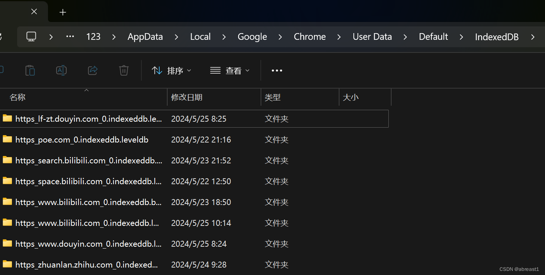Expand the chevron after Local in breadcrumb

click(x=224, y=37)
